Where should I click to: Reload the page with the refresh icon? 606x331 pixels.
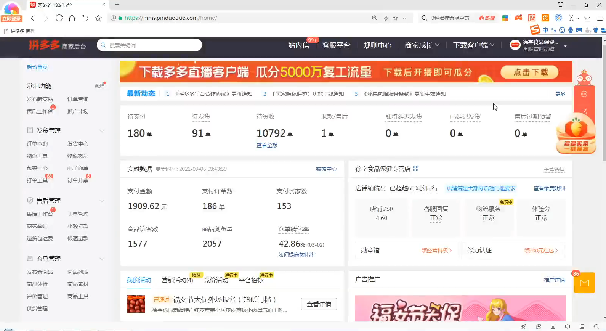59,18
